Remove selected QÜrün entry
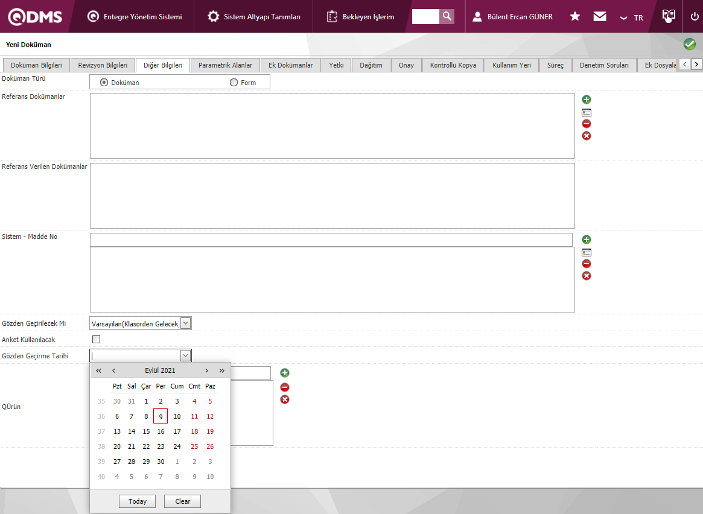 [285, 387]
